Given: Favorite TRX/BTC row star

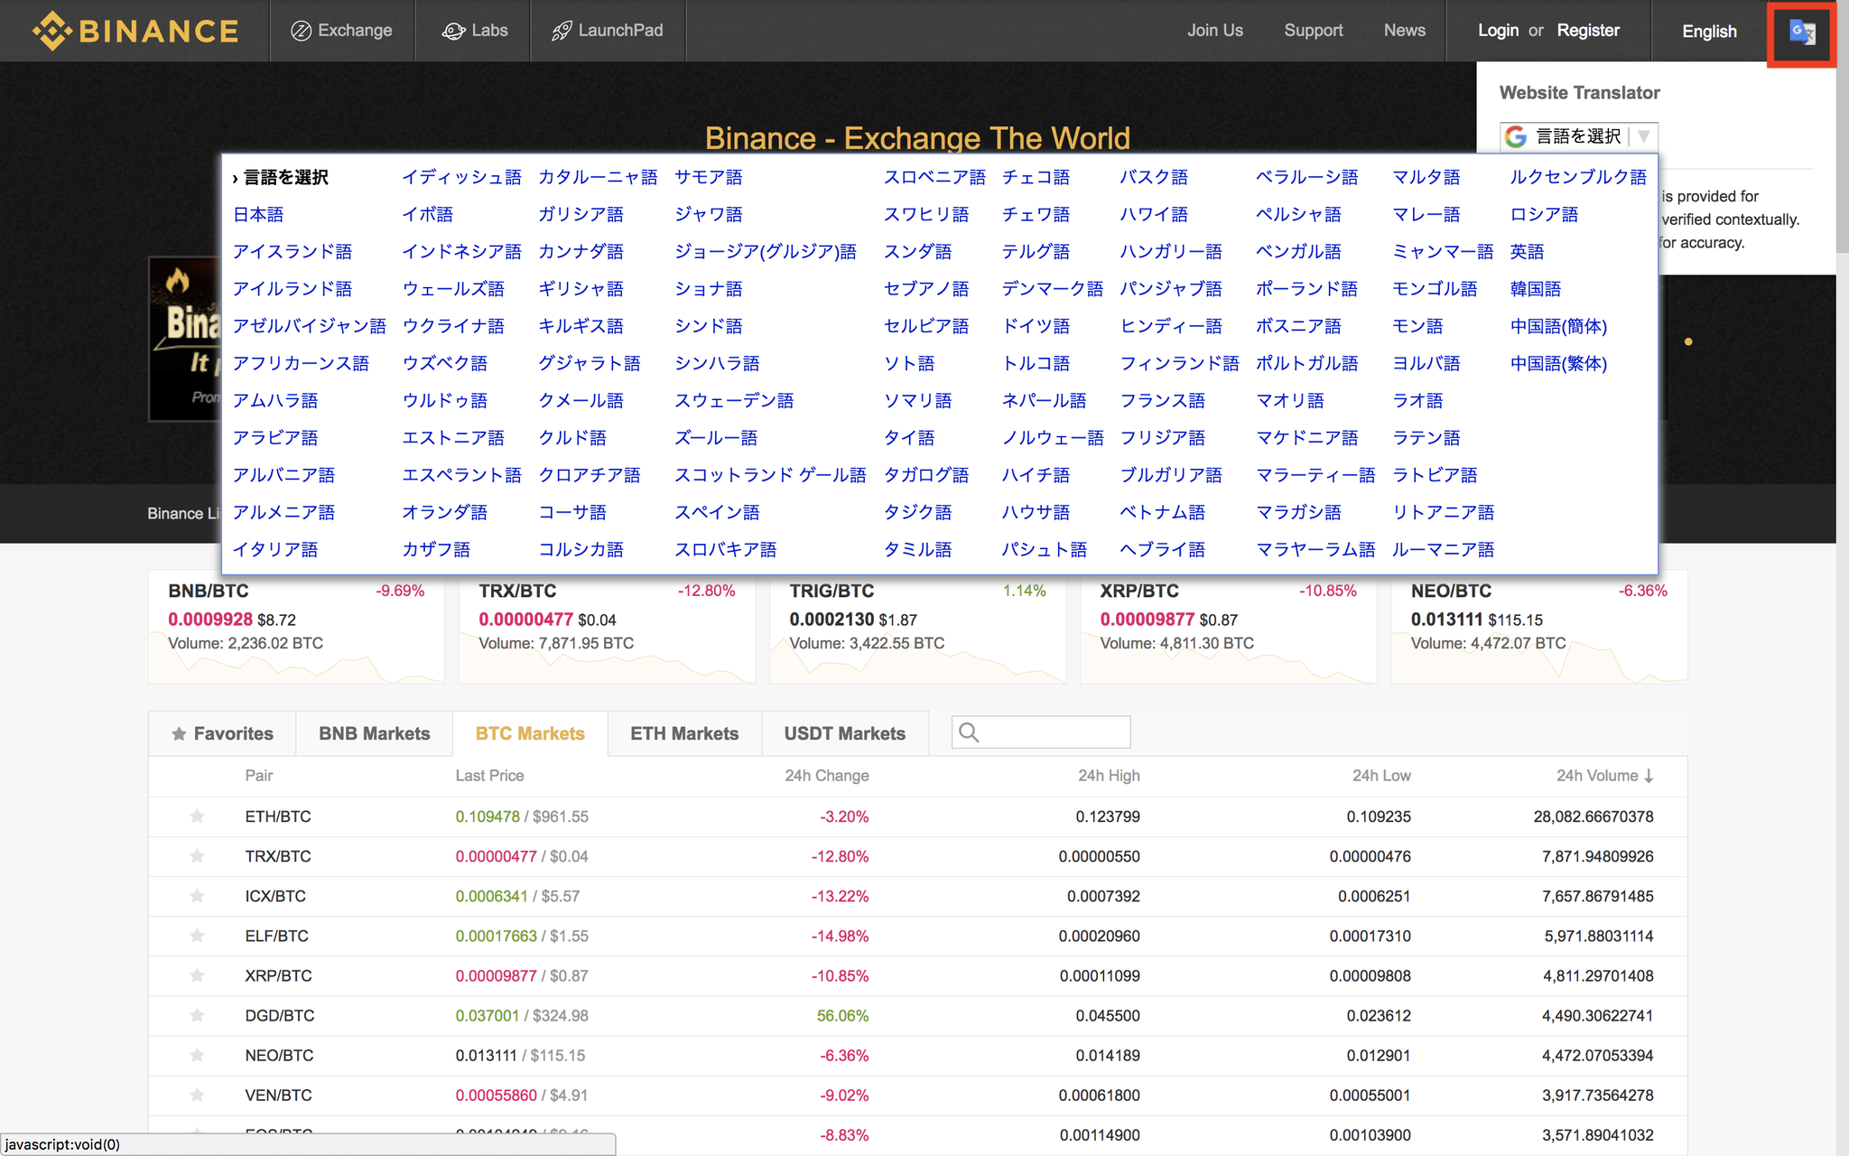Looking at the screenshot, I should [197, 856].
